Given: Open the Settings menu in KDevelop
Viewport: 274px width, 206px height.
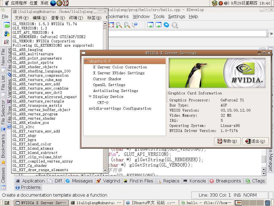Looking at the screenshot, I should coord(177,16).
